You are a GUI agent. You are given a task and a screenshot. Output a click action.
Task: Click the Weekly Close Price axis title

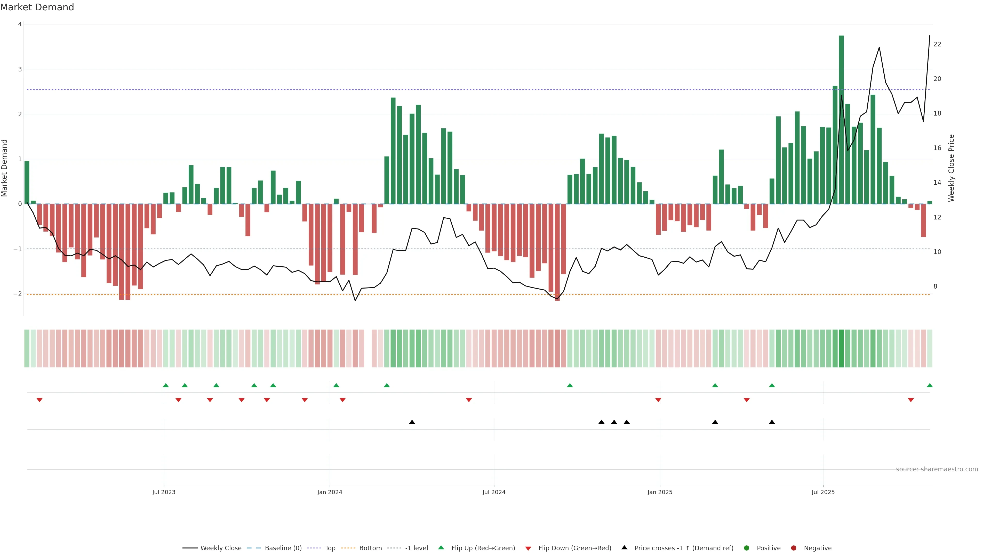tap(951, 168)
